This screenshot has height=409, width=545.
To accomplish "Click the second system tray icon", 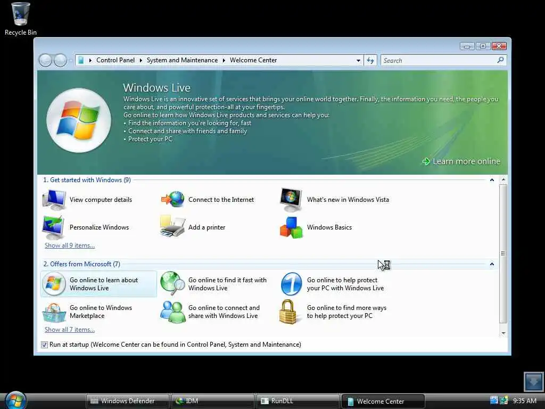I will (x=504, y=400).
